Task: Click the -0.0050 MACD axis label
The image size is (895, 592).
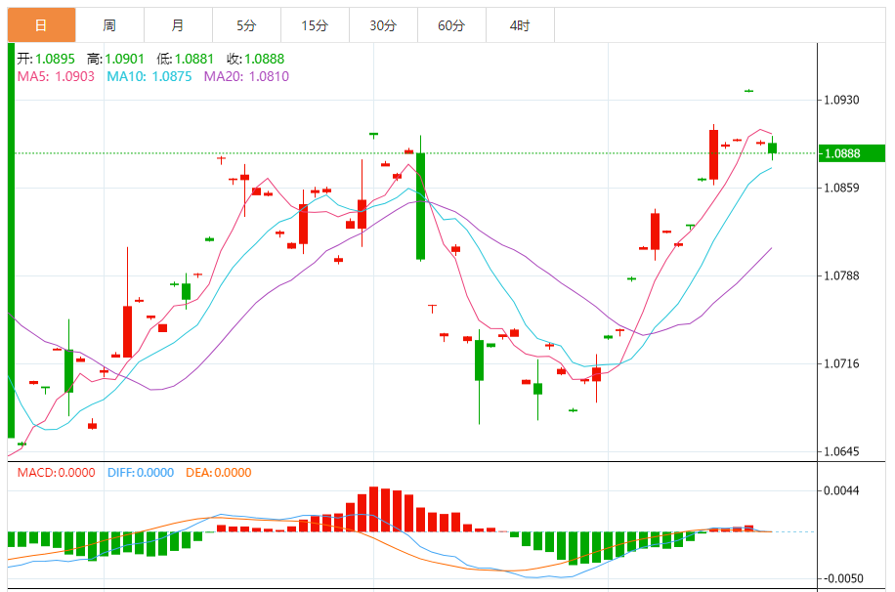Action: (842, 578)
